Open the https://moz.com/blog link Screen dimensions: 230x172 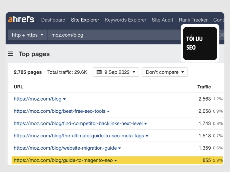[38, 99]
